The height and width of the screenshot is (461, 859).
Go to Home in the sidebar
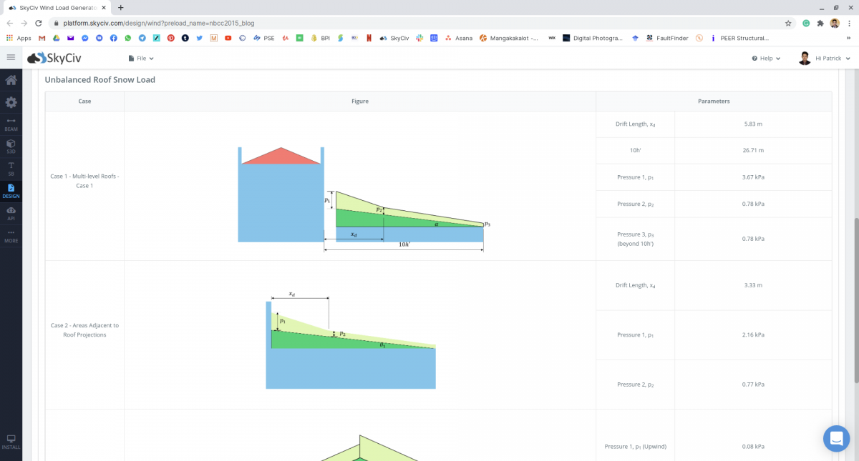[11, 80]
